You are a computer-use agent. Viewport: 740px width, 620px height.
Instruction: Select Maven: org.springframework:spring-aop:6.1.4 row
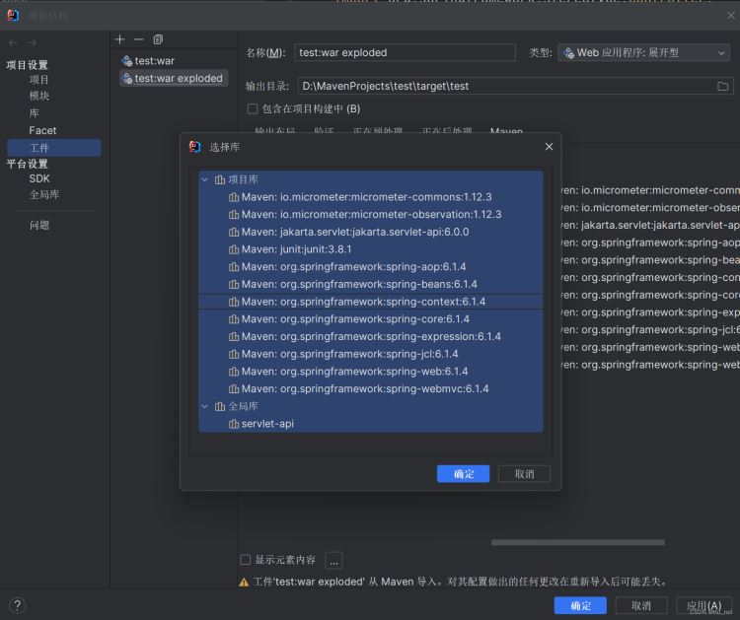point(371,267)
